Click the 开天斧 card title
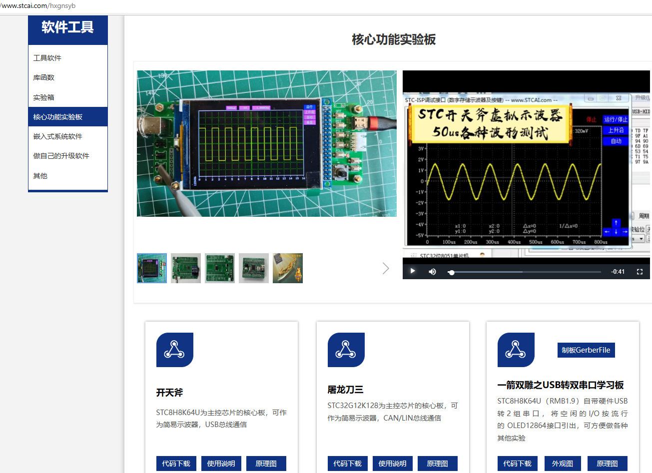 click(169, 393)
